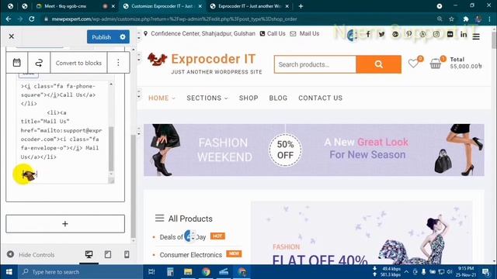Click the customizer panel scrollbar
497x279 pixels.
pos(133,187)
